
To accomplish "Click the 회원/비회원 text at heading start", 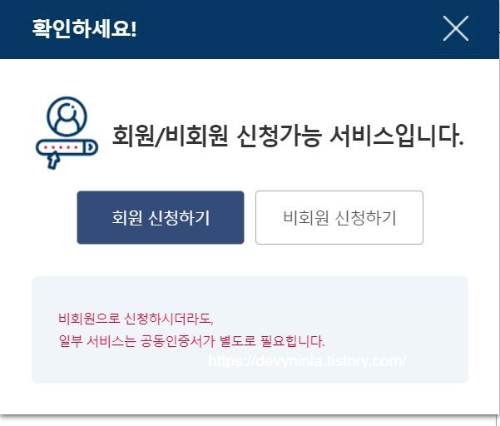I will pyautogui.click(x=170, y=136).
